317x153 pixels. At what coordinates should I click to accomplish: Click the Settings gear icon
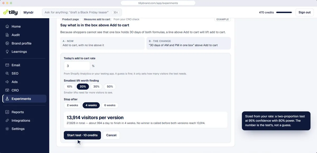point(7,129)
